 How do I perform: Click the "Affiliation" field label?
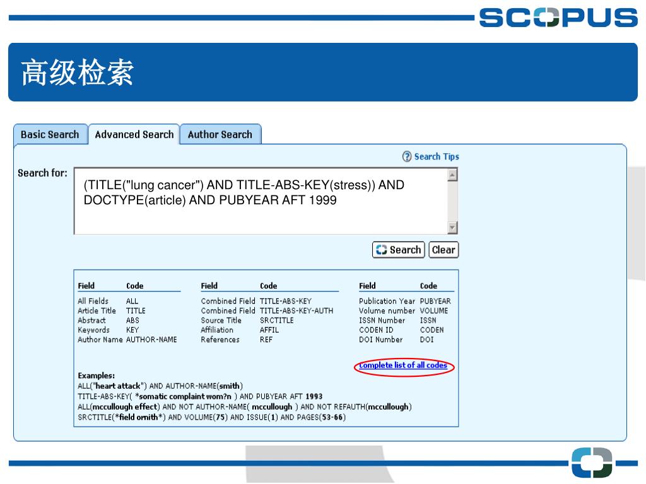click(217, 330)
